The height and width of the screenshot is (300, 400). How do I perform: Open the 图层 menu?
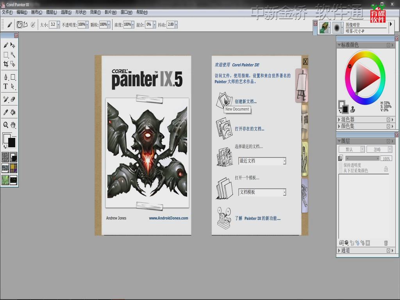click(x=52, y=12)
